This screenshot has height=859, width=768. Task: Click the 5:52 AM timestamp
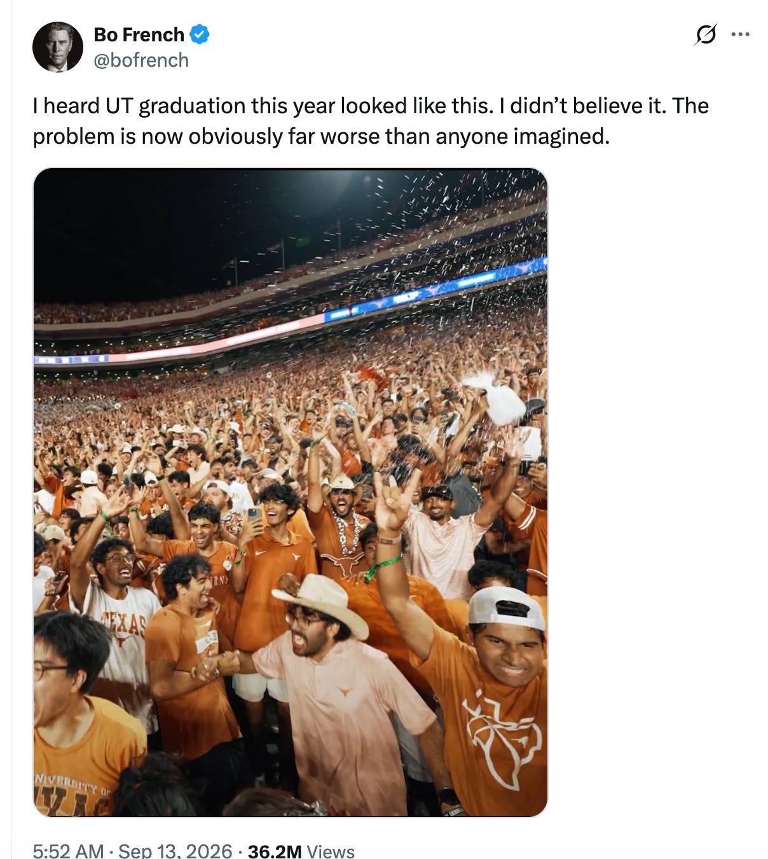coord(68,851)
